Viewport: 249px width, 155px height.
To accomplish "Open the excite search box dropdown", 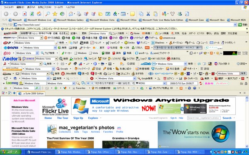I will pyautogui.click(x=48, y=74).
